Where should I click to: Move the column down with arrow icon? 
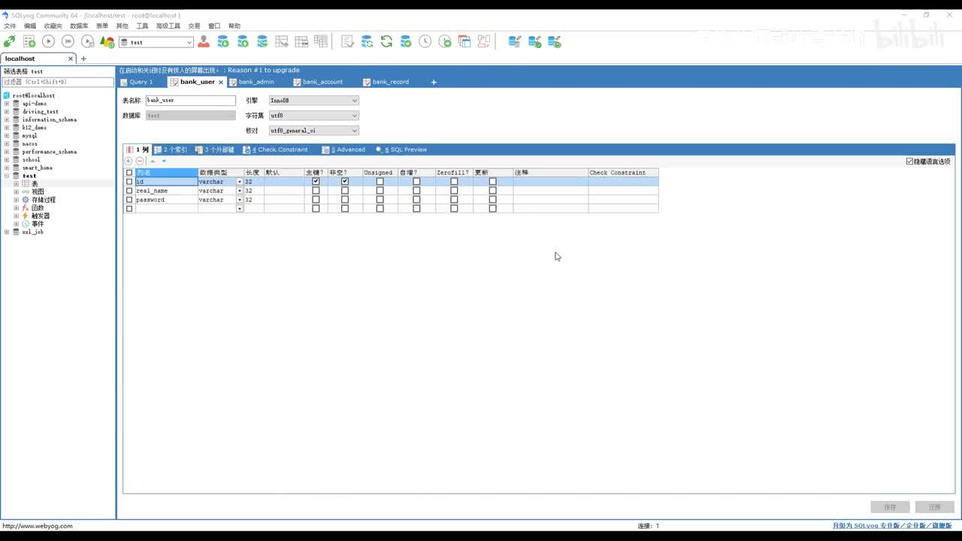164,161
